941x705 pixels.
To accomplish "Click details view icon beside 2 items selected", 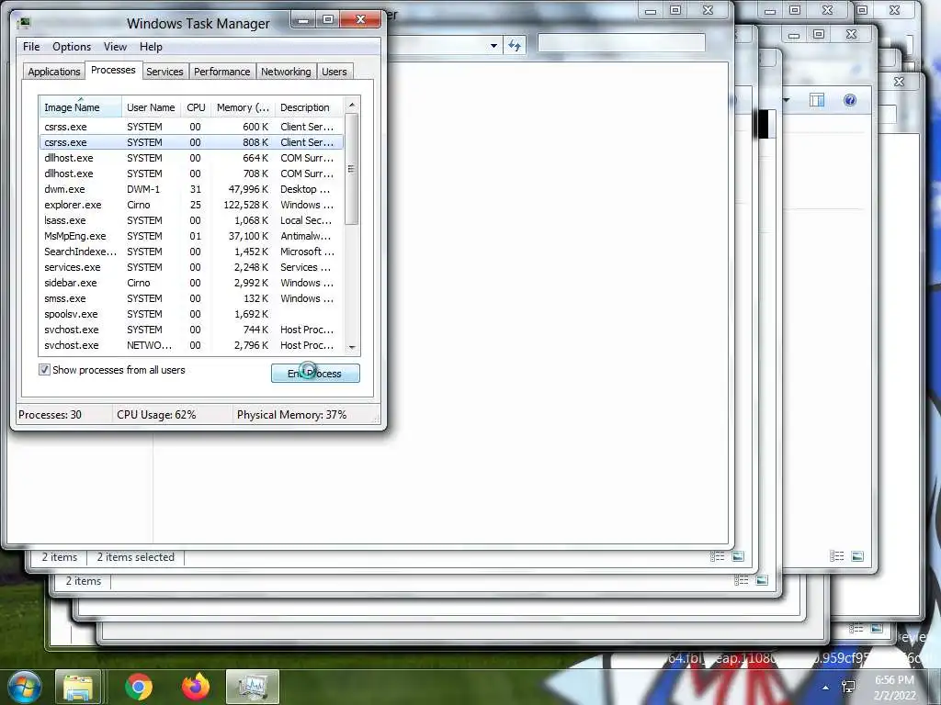I will tap(717, 556).
